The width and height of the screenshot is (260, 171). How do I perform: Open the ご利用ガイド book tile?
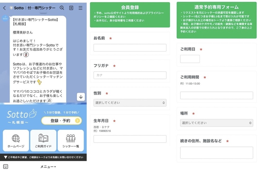click(x=43, y=140)
